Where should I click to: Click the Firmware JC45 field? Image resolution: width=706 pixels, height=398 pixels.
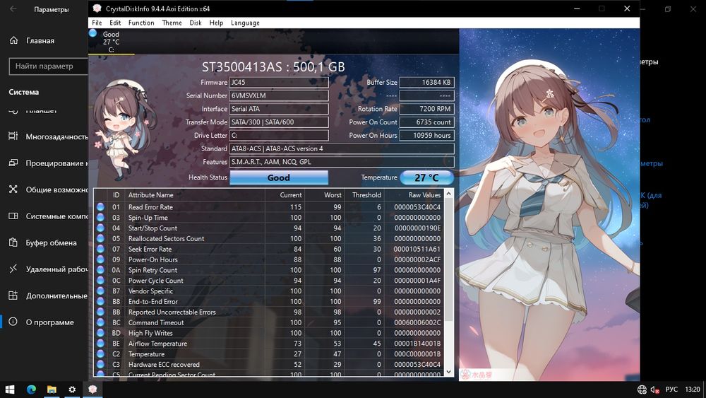279,83
